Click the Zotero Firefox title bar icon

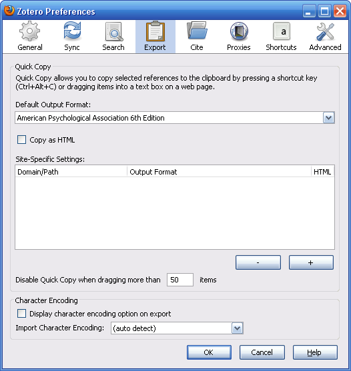(9, 11)
